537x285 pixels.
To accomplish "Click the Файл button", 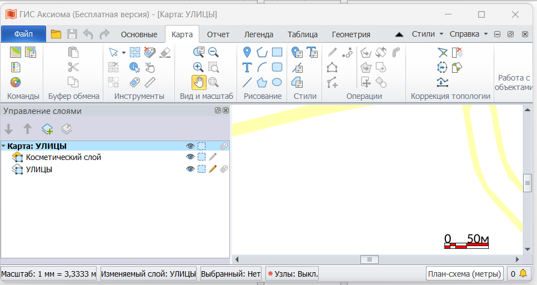I will coord(23,34).
